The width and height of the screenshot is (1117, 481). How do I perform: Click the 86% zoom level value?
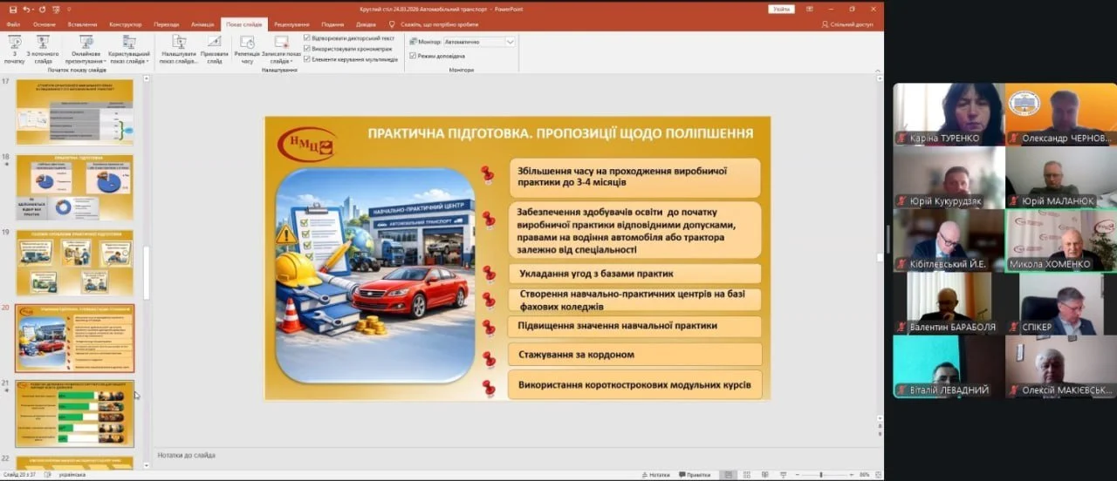(x=864, y=475)
